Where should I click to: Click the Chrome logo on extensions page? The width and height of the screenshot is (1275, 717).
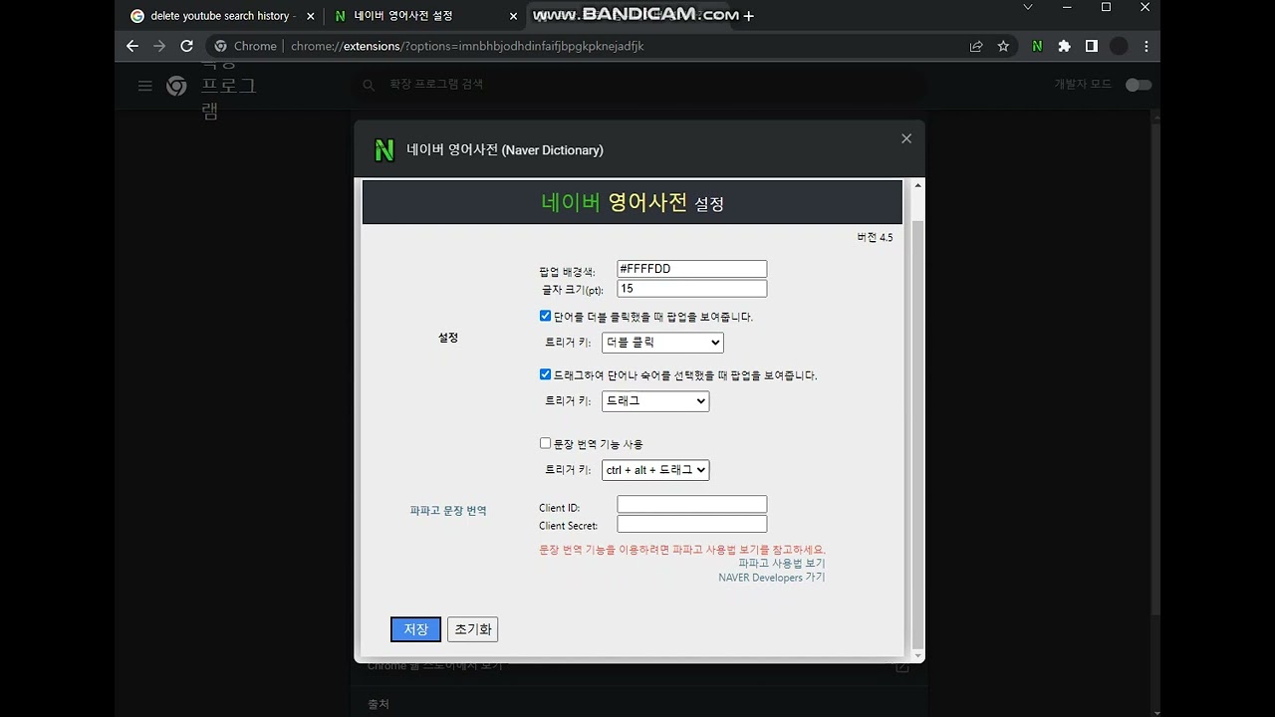click(x=176, y=86)
